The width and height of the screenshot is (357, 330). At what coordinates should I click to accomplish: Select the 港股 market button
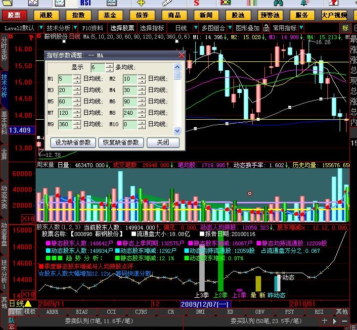click(46, 15)
